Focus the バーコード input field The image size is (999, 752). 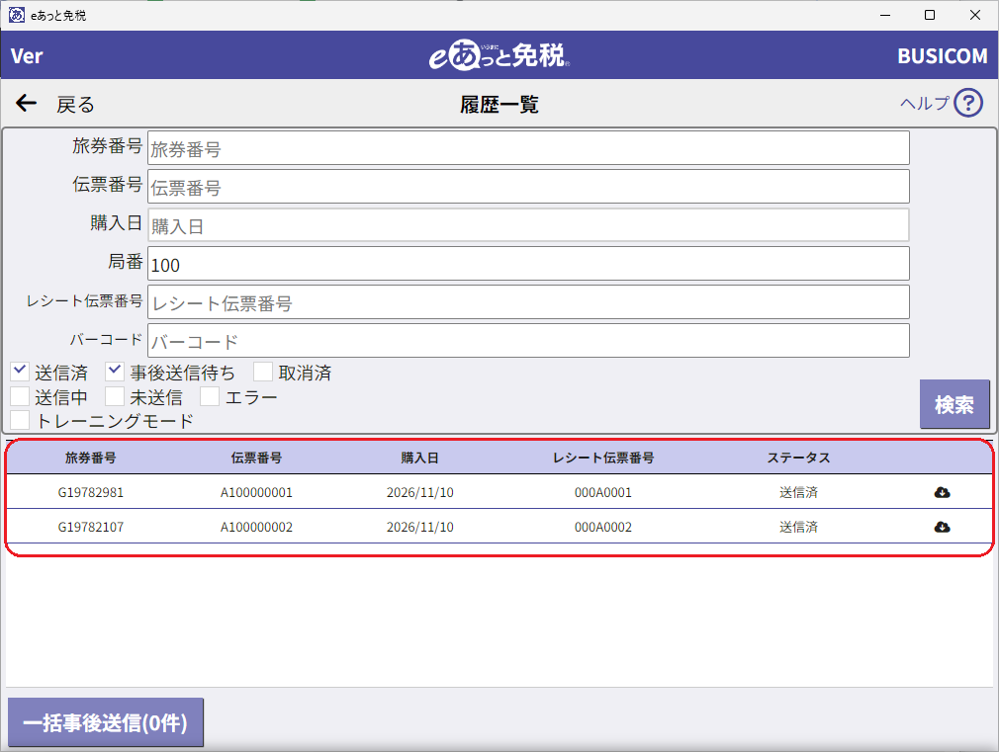[528, 341]
